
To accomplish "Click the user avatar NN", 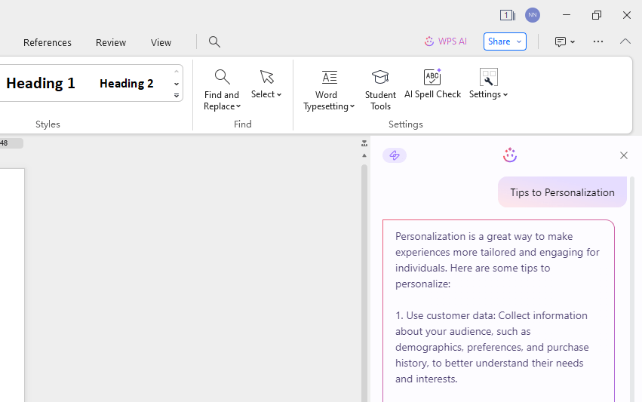I will [x=533, y=15].
